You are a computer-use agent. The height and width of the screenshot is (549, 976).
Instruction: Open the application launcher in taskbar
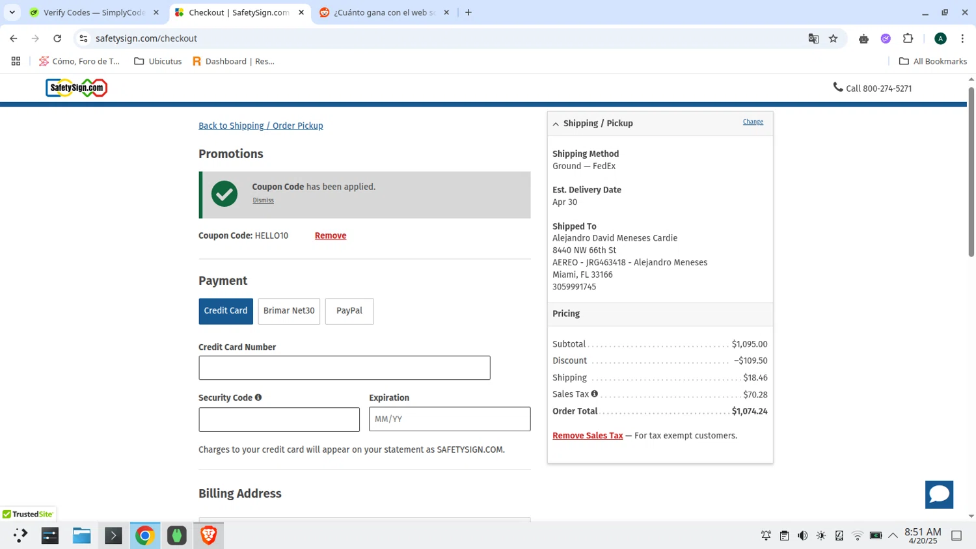(20, 535)
